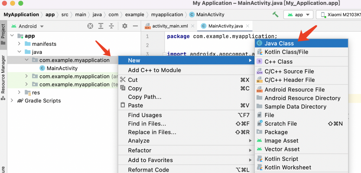Select Package in the New submenu

pyautogui.click(x=301, y=132)
